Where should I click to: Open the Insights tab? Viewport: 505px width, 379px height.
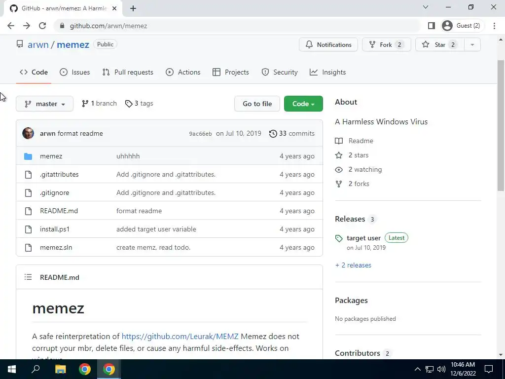[x=328, y=72]
